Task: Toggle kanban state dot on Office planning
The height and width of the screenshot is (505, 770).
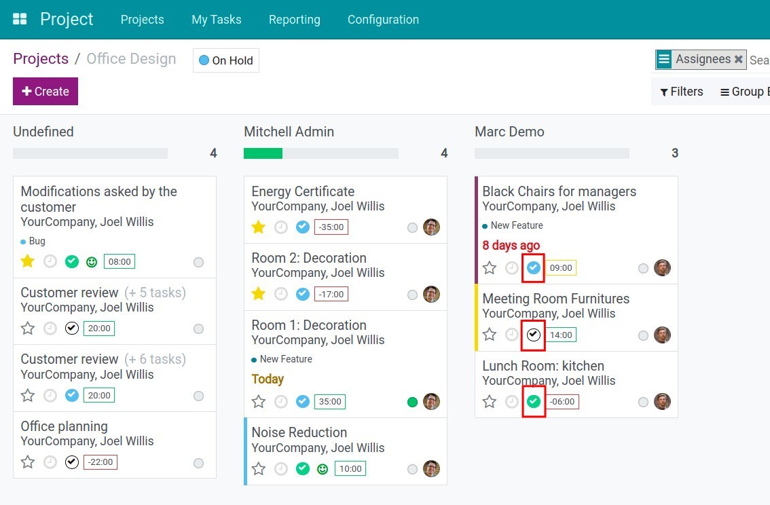Action: 198,463
